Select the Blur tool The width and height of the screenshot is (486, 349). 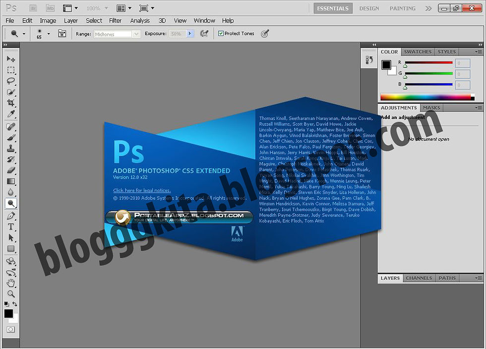(11, 192)
